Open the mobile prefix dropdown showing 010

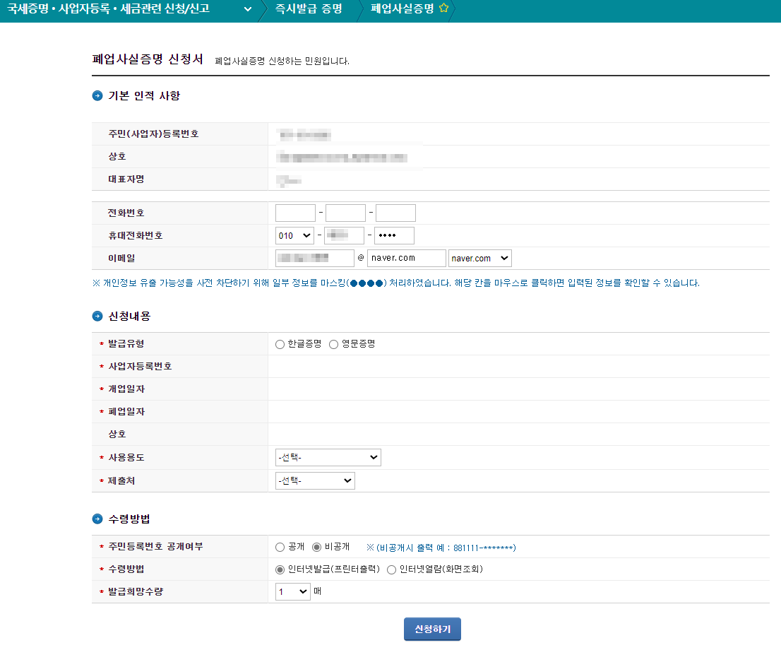coord(294,235)
